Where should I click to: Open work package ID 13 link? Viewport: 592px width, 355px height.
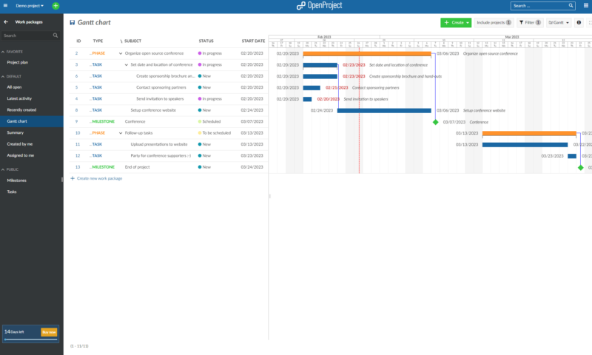pyautogui.click(x=78, y=167)
